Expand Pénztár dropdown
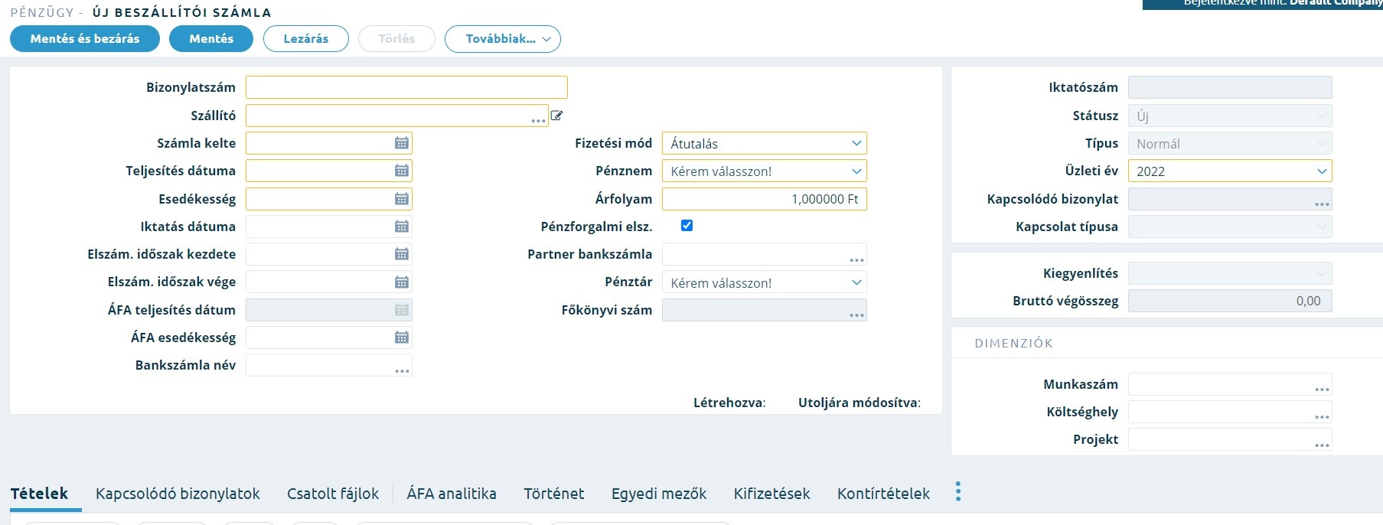The width and height of the screenshot is (1383, 525). click(x=856, y=282)
